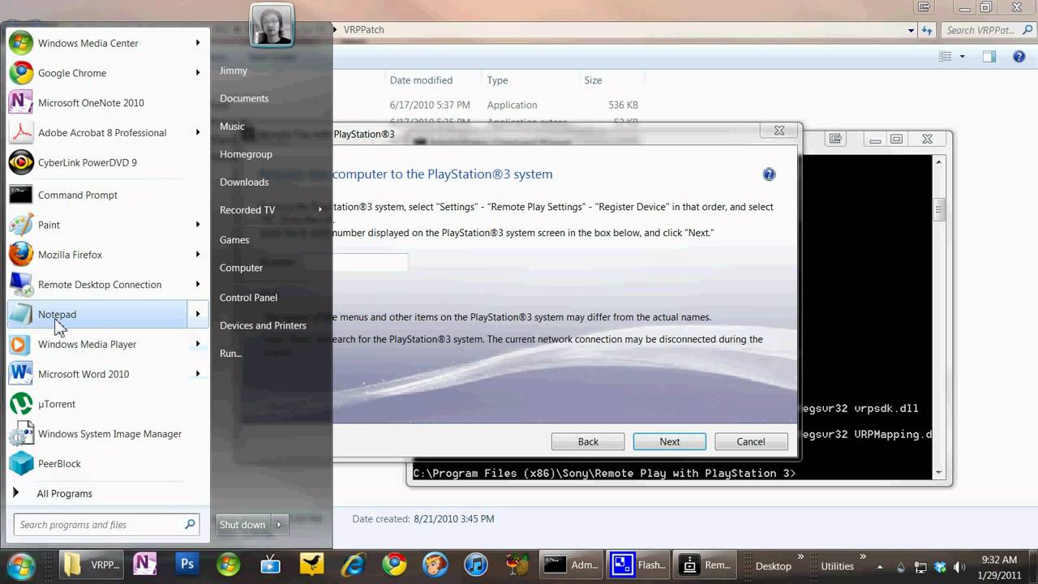Focus the Search programs and files box
This screenshot has width=1038, height=584.
click(105, 525)
